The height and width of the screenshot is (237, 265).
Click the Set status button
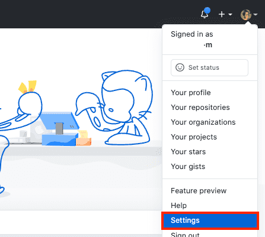point(209,67)
